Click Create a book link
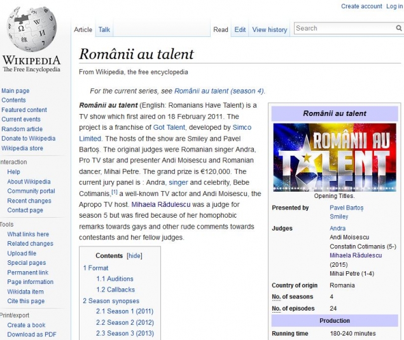The height and width of the screenshot is (340, 404). 26,325
